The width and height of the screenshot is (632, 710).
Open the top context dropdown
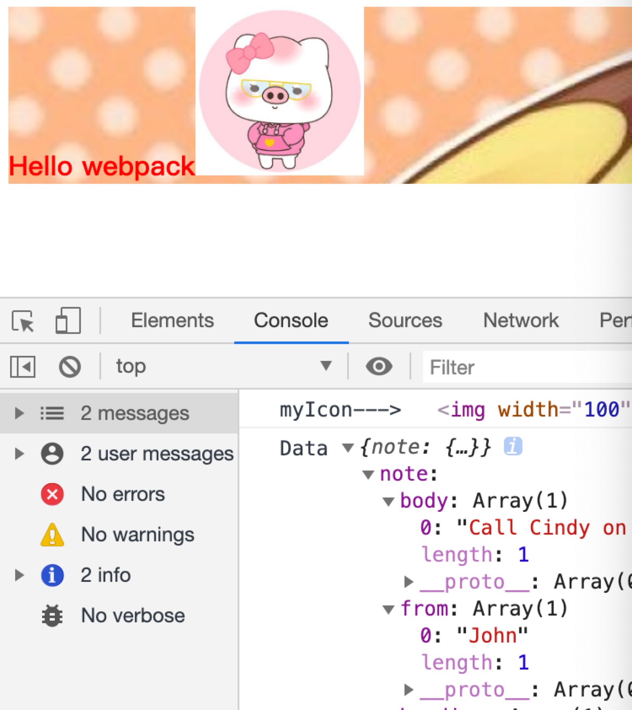[x=223, y=366]
